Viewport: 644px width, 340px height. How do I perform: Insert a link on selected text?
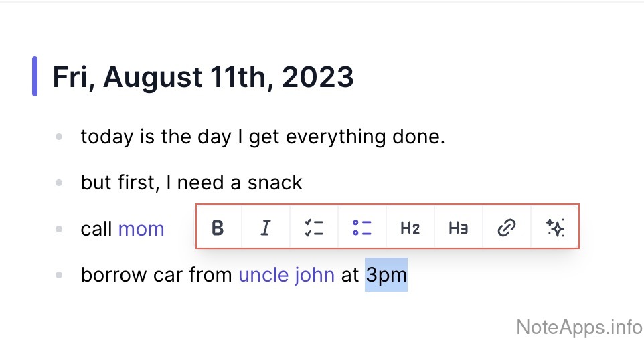507,228
